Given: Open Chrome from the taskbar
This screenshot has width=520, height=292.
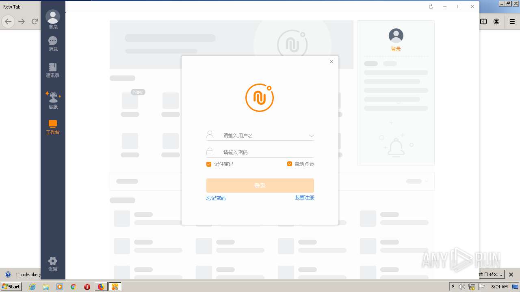Looking at the screenshot, I should click(74, 287).
